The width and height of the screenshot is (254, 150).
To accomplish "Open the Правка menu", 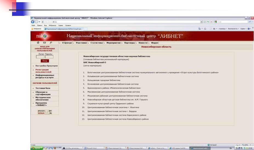I will tap(39, 25).
